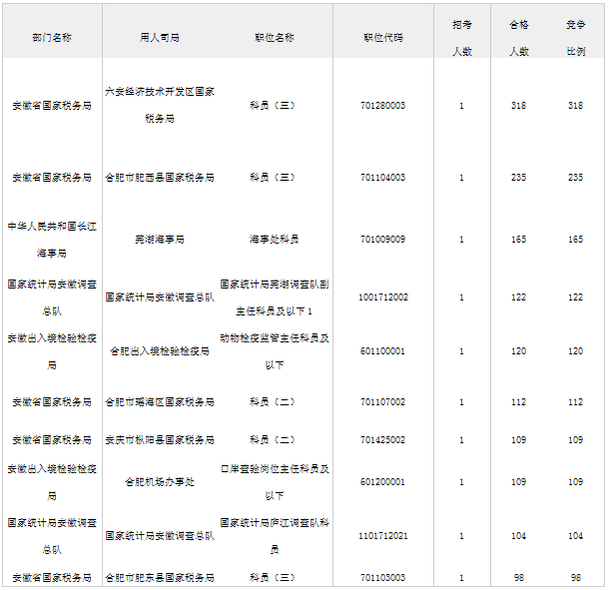Select the 竞争比例 column header
609x590 pixels.
(x=575, y=36)
